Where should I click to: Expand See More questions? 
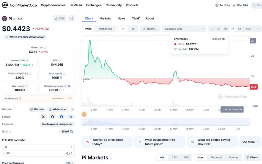click(250, 142)
